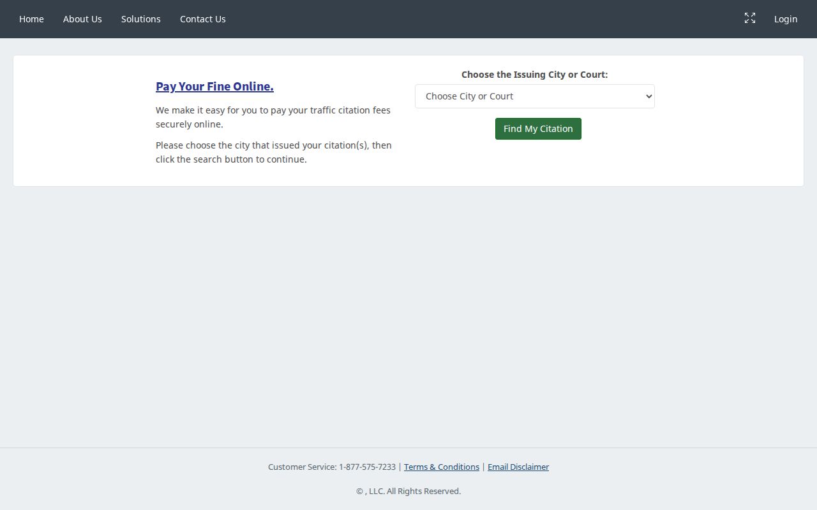Select the Customer Service phone number text

click(x=367, y=467)
